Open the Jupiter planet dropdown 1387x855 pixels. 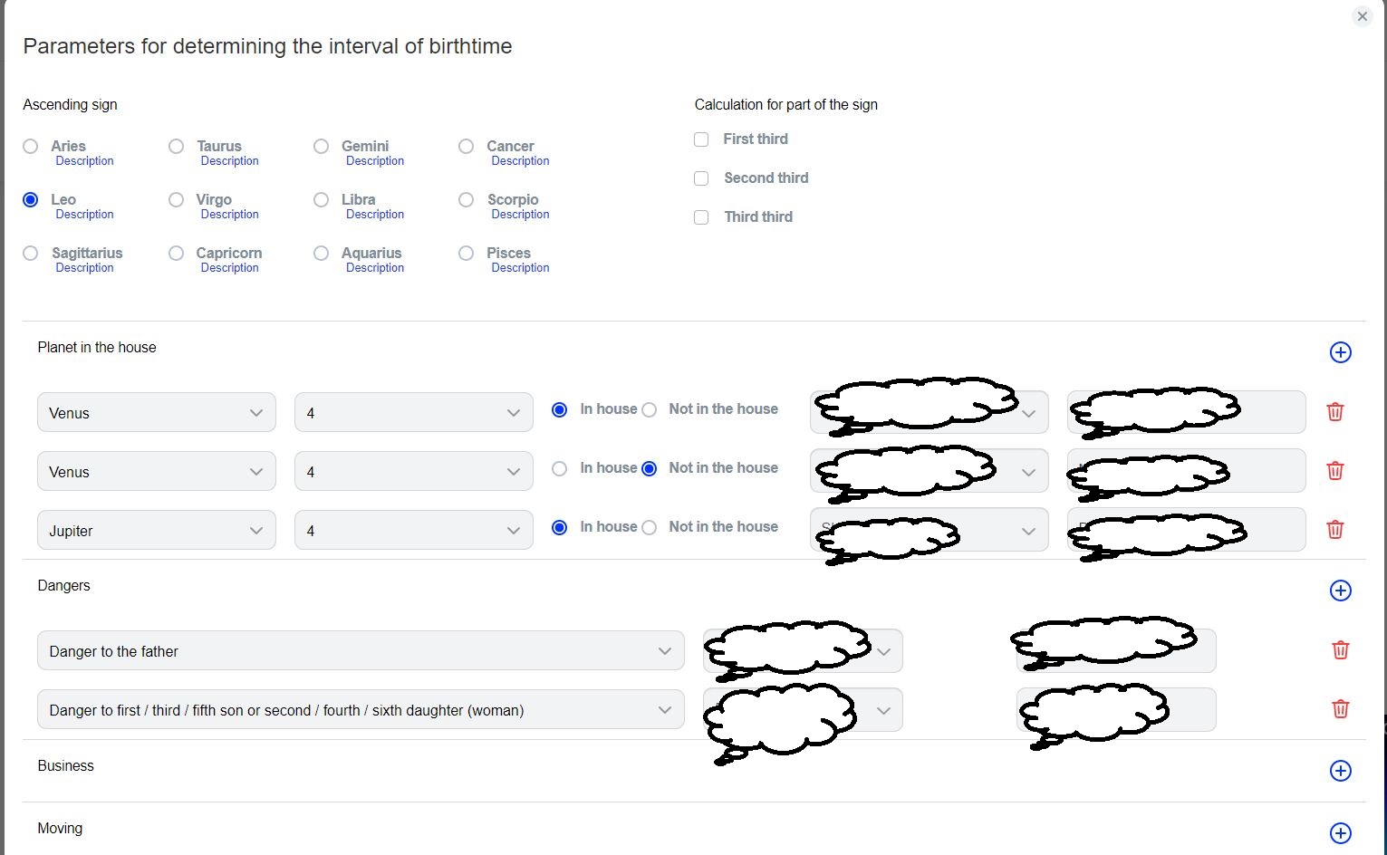[156, 531]
